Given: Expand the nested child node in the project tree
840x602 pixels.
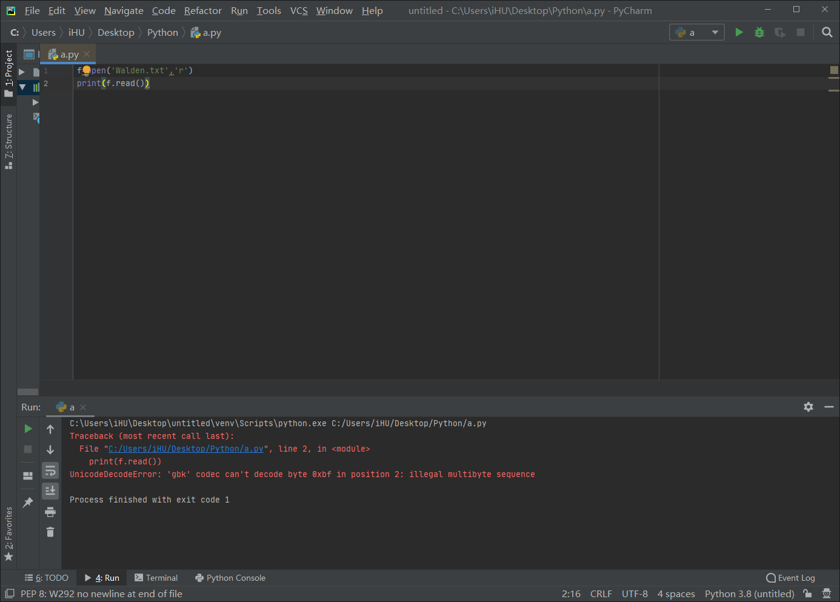Looking at the screenshot, I should [35, 102].
